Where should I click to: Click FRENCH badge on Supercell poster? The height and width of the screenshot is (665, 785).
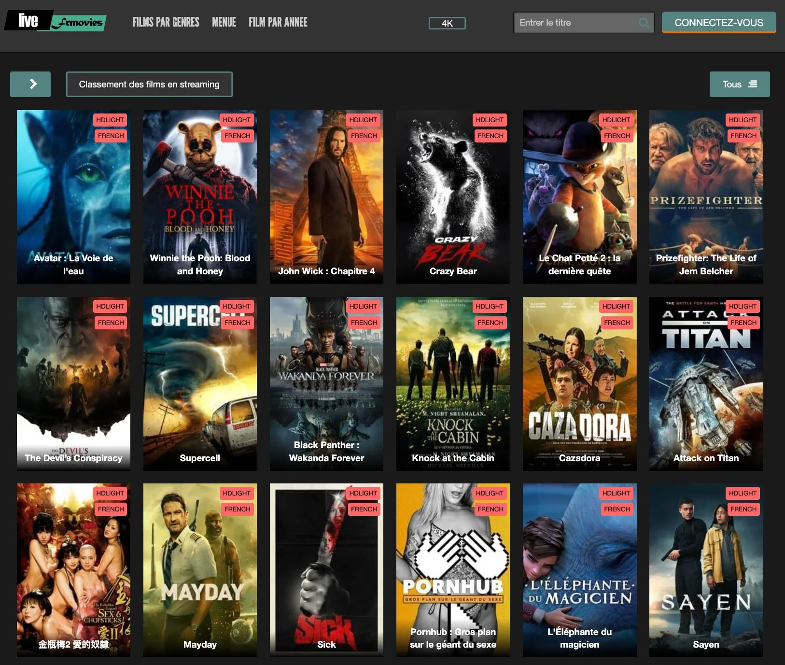(x=238, y=323)
